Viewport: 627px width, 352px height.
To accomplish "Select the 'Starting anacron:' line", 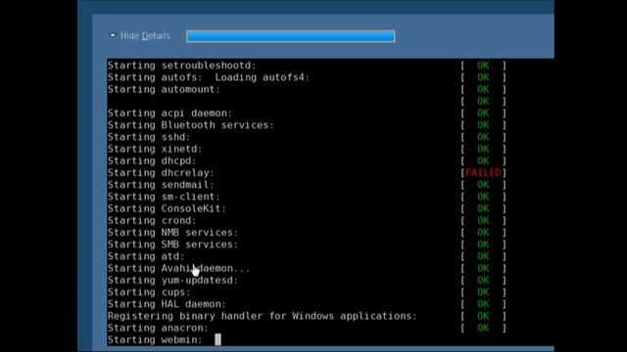I will [x=158, y=329].
